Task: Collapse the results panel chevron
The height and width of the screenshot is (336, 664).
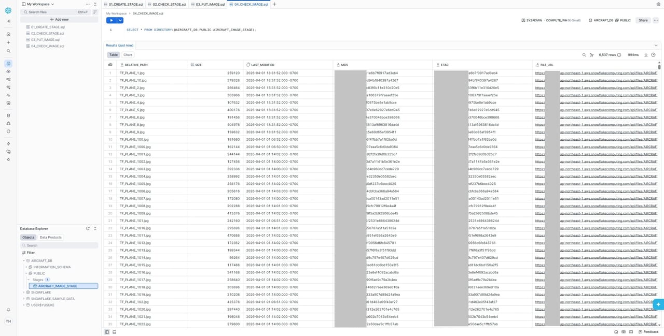Action: point(656,46)
